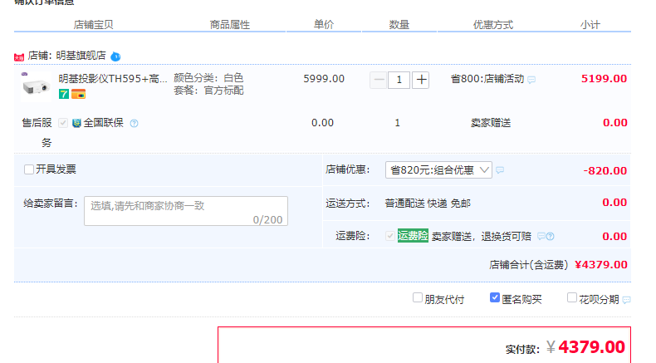The image size is (656, 363).
Task: Click the 卖家赠送, 退换货可赔 text
Action: (481, 237)
